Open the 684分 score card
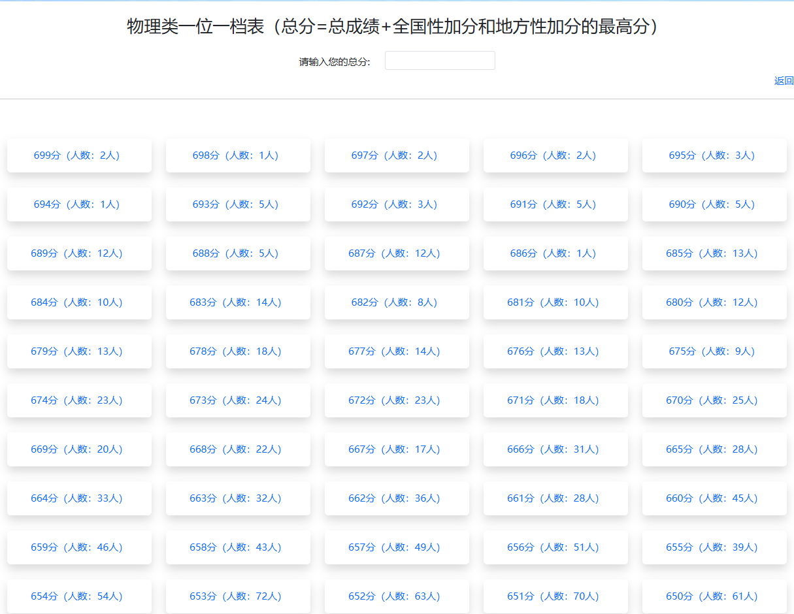The height and width of the screenshot is (614, 794). (x=79, y=302)
